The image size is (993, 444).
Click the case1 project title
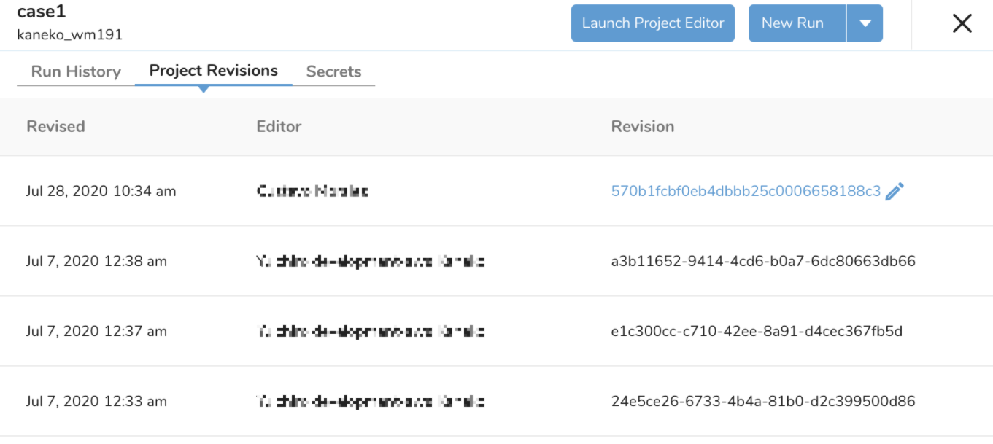click(42, 12)
